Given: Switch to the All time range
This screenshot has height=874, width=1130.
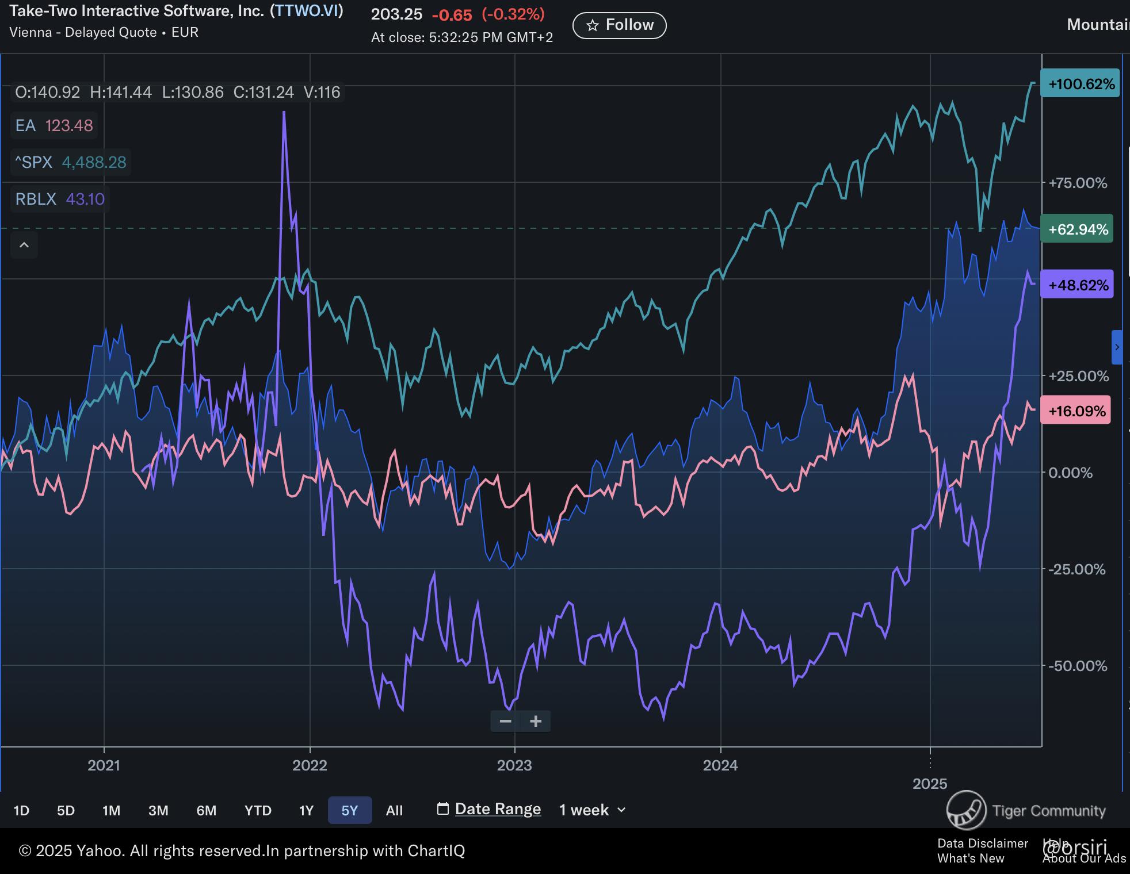Looking at the screenshot, I should tap(394, 811).
